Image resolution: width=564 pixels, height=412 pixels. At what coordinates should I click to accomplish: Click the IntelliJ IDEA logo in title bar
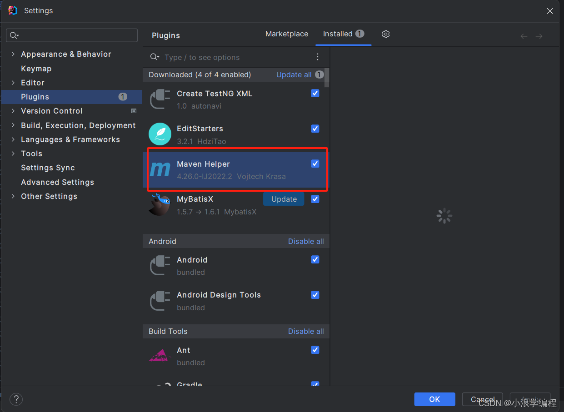(x=13, y=10)
